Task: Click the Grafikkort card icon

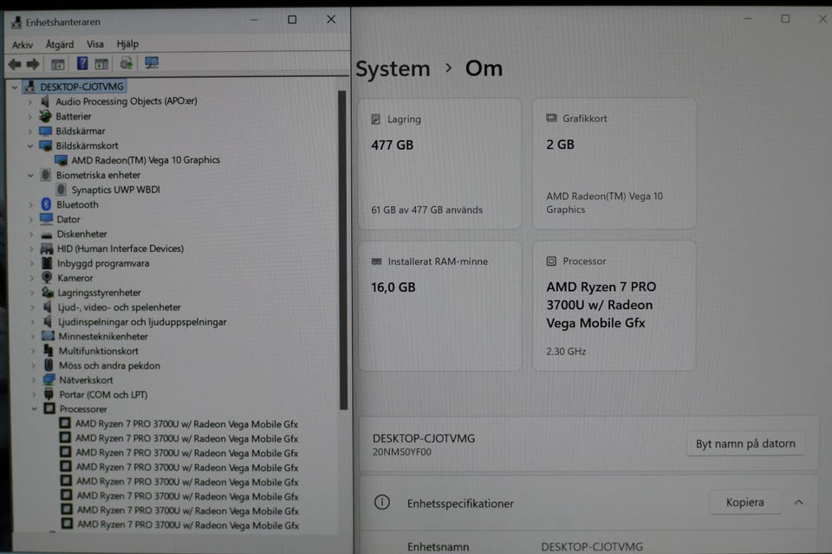Action: coord(551,118)
